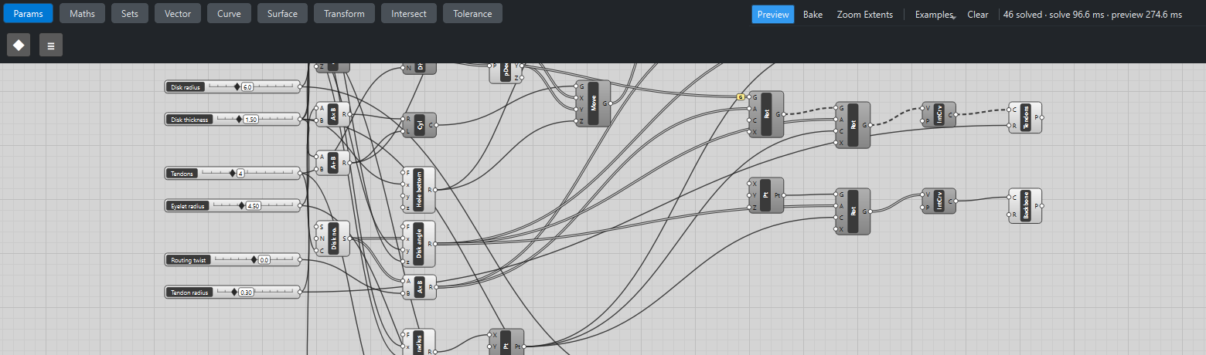Click the Bake button
The image size is (1206, 355).
tap(813, 14)
